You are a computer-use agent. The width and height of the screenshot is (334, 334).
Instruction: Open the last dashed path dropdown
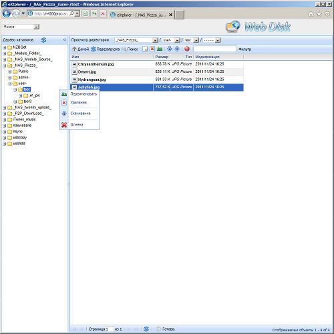pyautogui.click(x=218, y=40)
